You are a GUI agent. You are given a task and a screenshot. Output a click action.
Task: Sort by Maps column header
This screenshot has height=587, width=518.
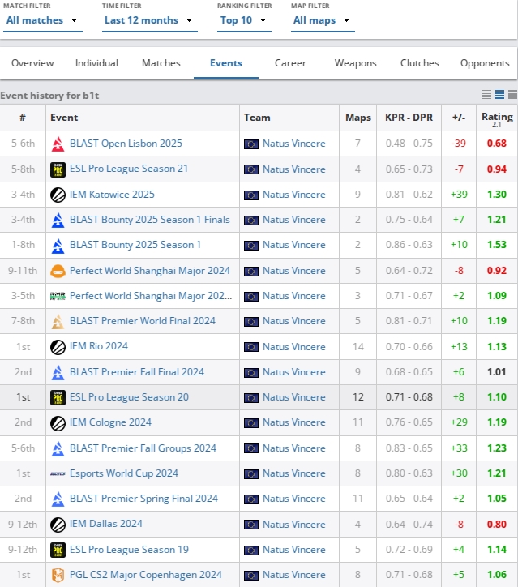pos(358,118)
